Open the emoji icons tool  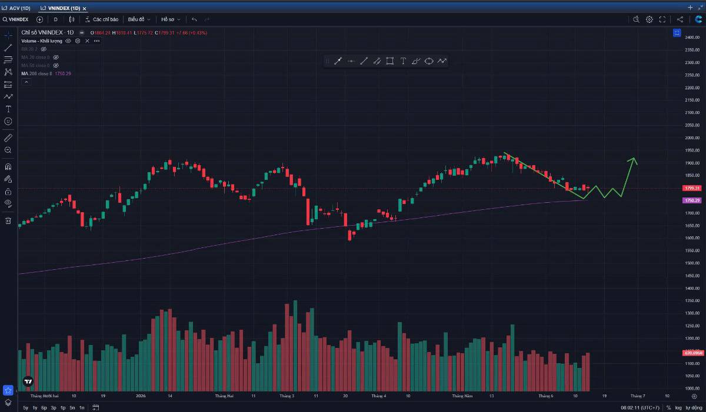[8, 121]
